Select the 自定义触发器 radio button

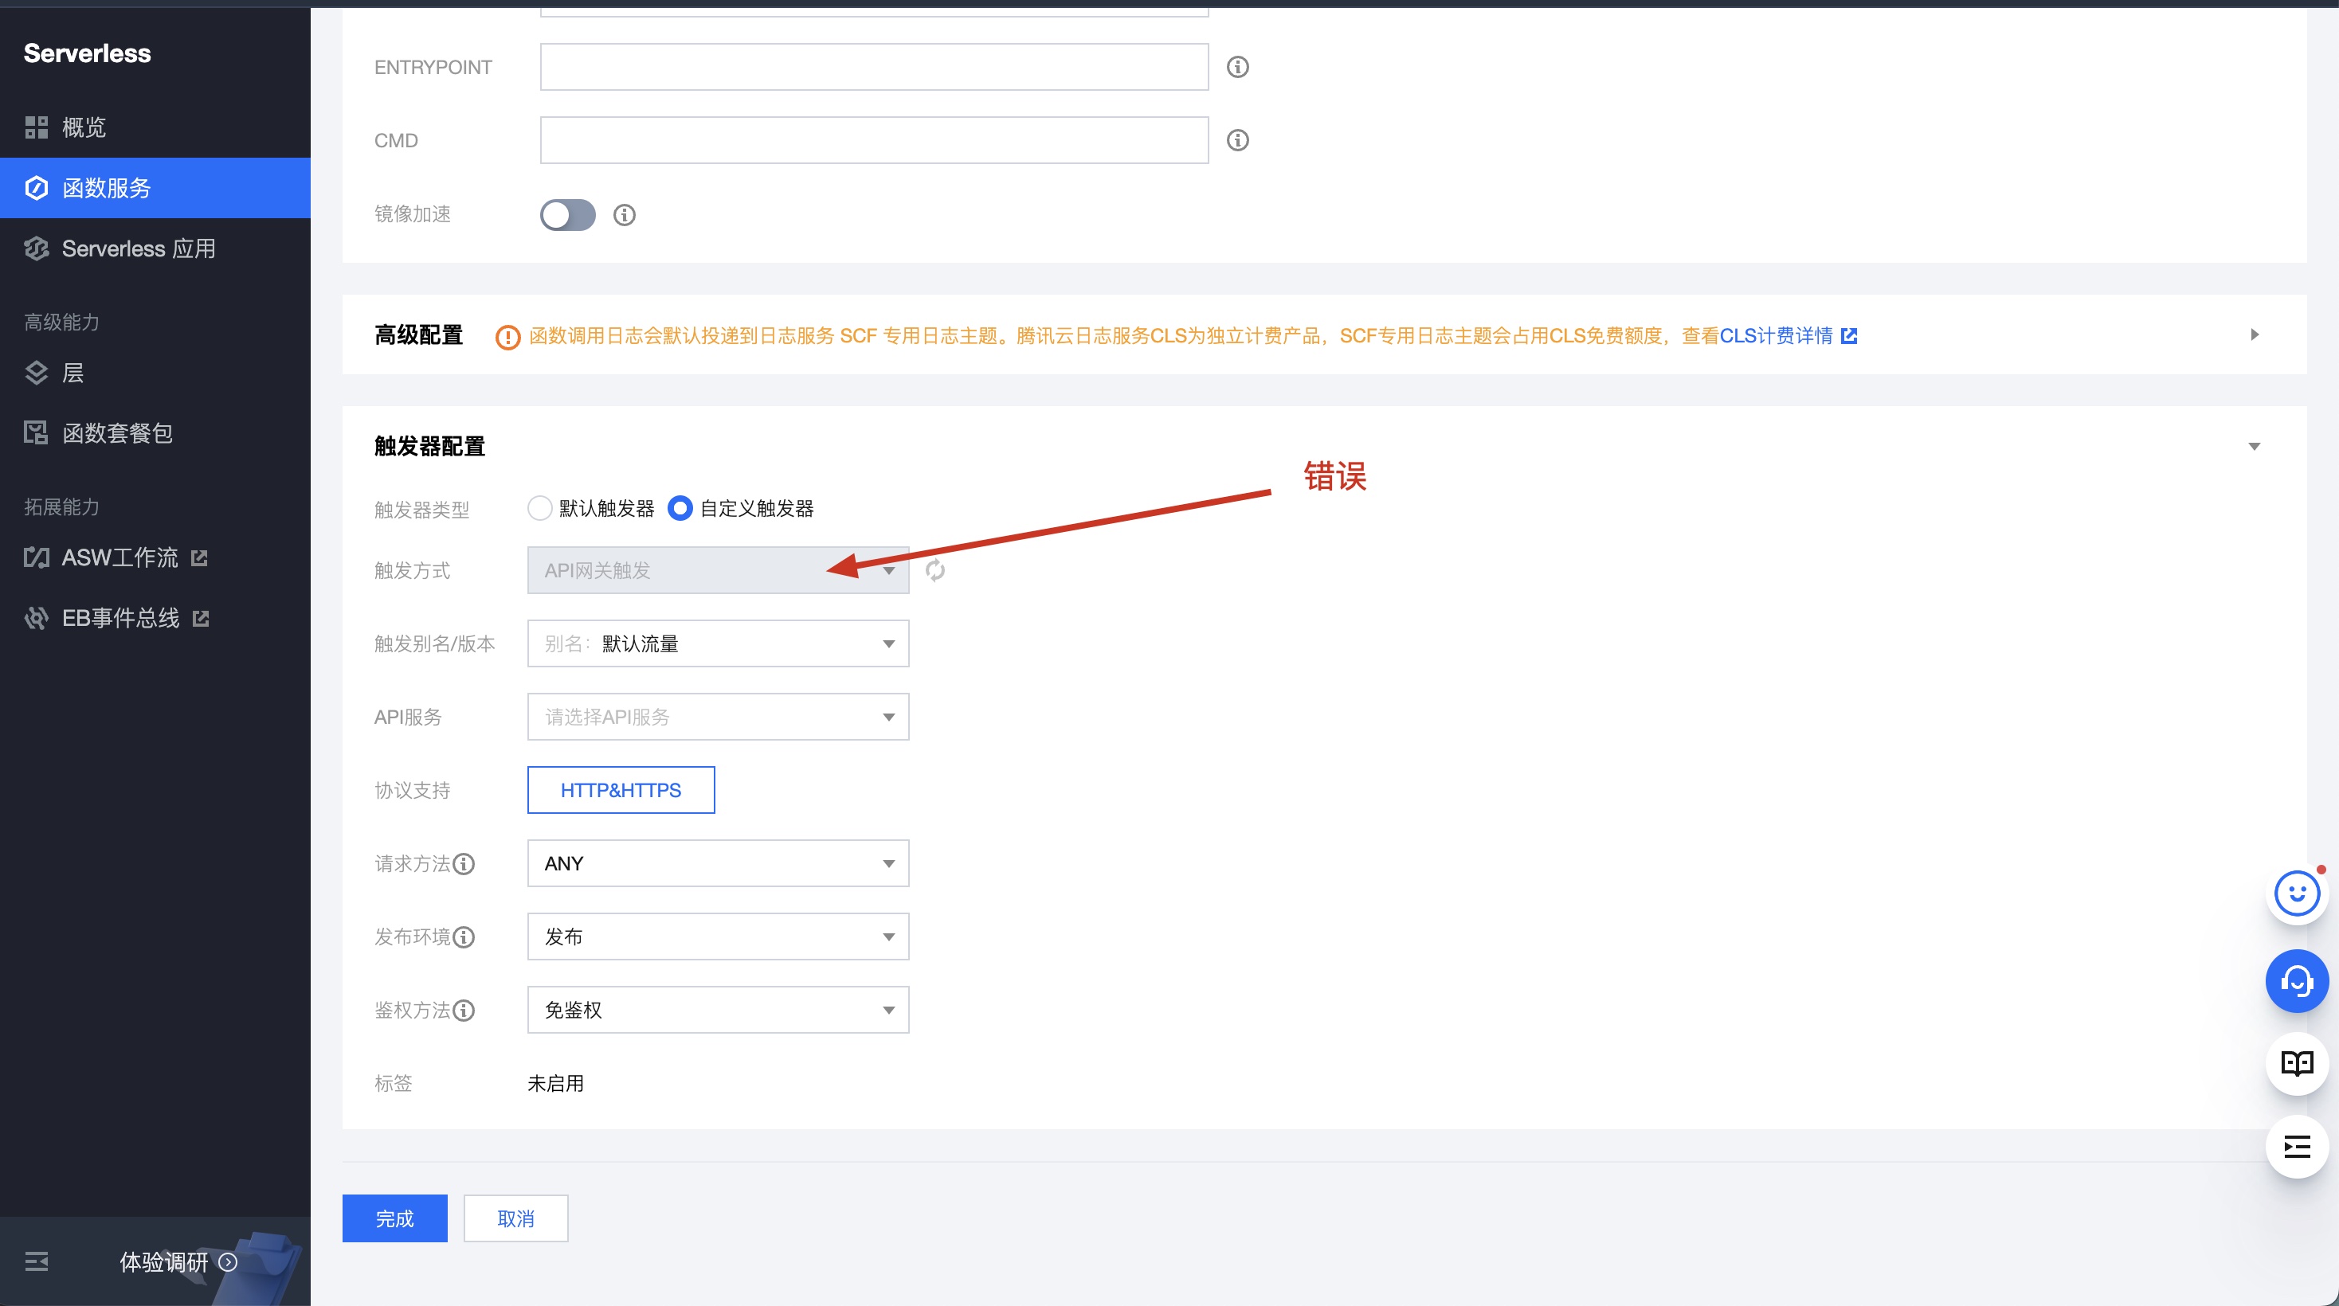pyautogui.click(x=680, y=508)
